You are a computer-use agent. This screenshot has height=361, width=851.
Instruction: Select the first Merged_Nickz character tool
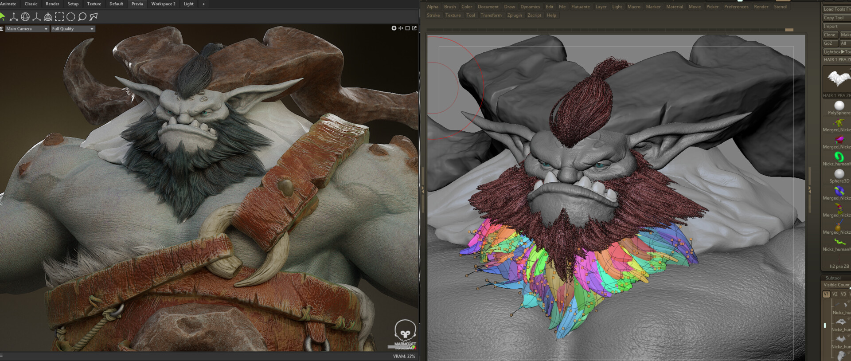click(x=839, y=125)
